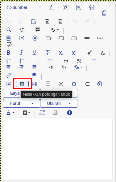Apply block quote
The image size is (116, 182).
click(66, 61)
